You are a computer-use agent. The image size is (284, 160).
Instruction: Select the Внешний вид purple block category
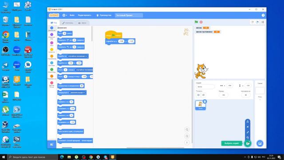click(x=52, y=36)
